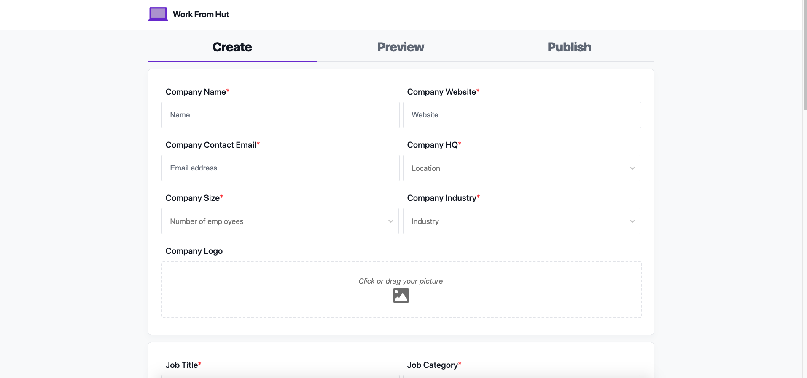807x378 pixels.
Task: Click the 'Click or drag your picture' text
Action: [401, 281]
